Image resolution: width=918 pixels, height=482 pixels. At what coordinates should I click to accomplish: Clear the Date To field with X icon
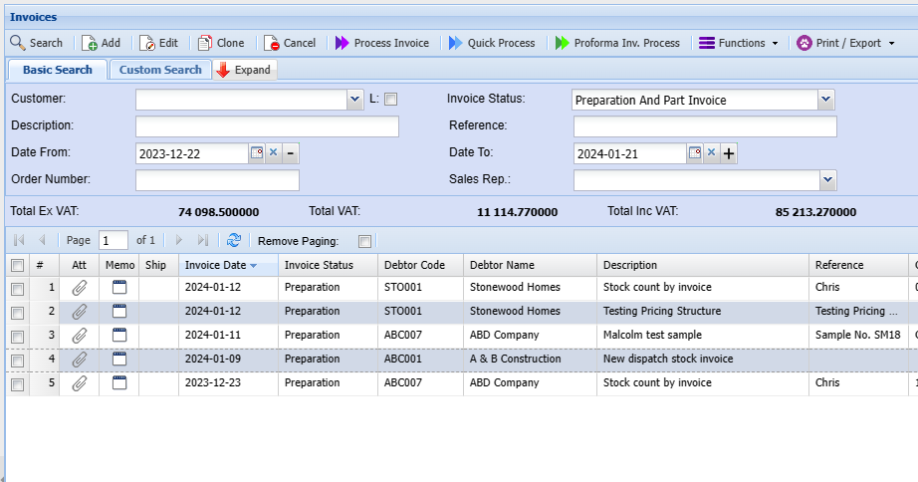711,153
